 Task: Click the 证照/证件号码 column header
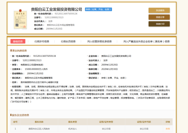(144, 122)
